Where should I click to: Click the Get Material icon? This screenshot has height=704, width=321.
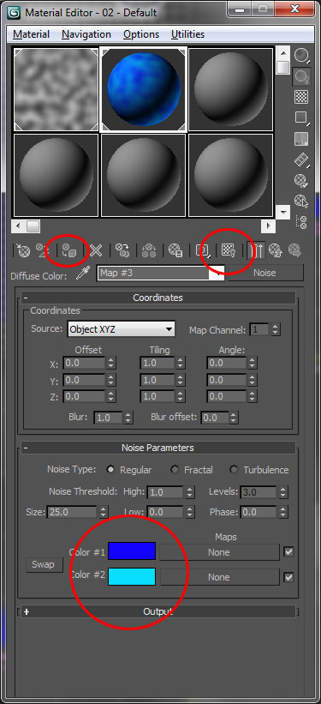pyautogui.click(x=23, y=250)
